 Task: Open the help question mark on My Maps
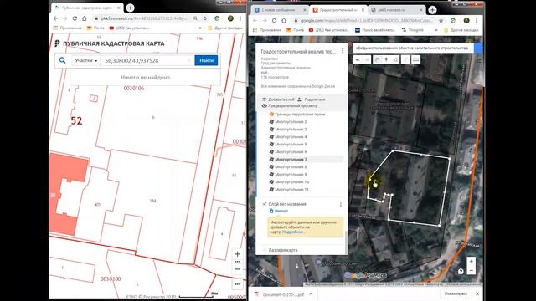click(461, 272)
